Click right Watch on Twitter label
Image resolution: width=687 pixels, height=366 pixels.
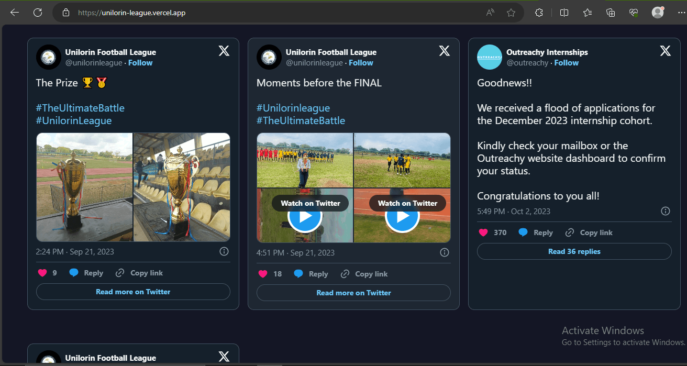coord(407,203)
